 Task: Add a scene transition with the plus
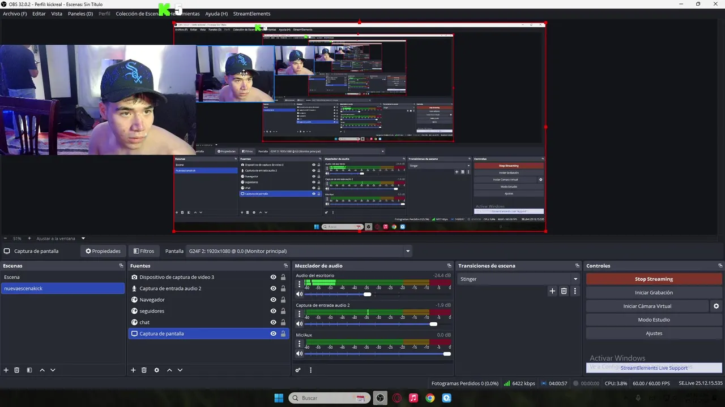click(x=552, y=291)
